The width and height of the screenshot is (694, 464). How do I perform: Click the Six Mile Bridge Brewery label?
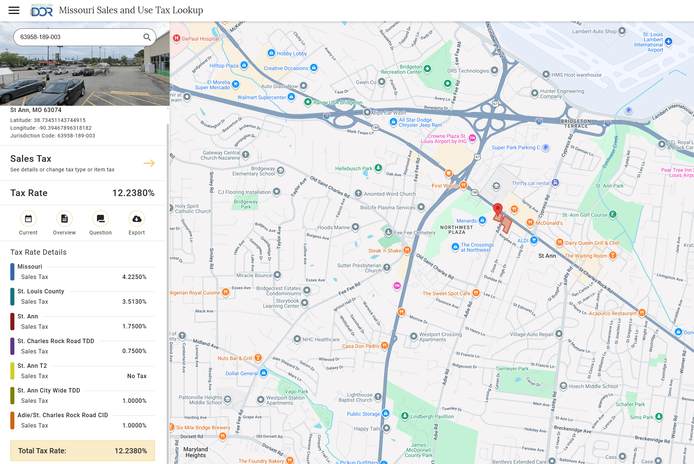tap(203, 428)
